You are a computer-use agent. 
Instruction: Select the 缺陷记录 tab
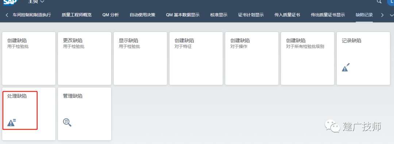(364, 15)
